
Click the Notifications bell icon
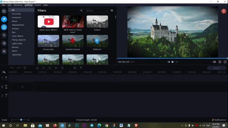(213, 120)
